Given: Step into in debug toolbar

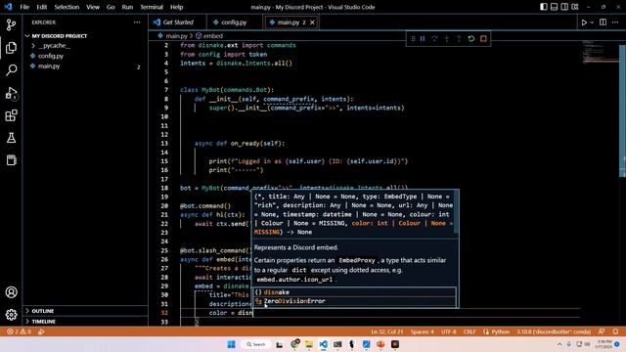Looking at the screenshot, I should pyautogui.click(x=447, y=39).
